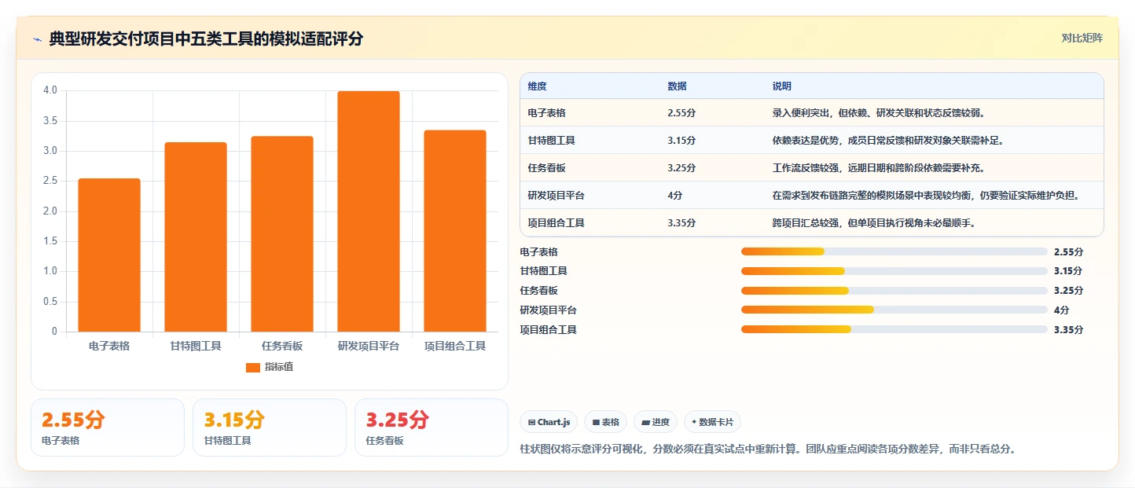
Task: Click the 甘特图工具 table row name
Action: click(552, 141)
